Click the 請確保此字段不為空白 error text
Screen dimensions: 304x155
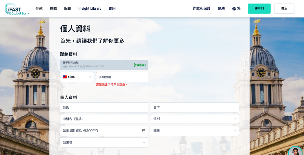[112, 85]
